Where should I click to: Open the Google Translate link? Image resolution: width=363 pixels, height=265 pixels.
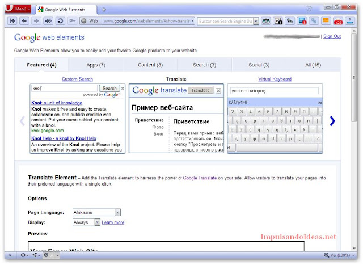point(200,178)
